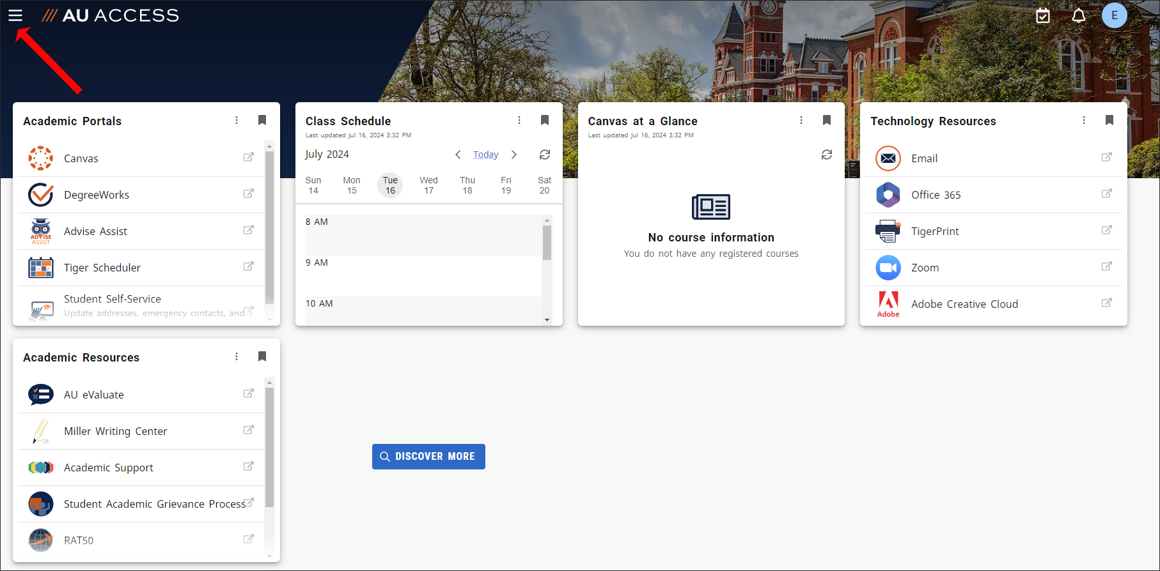Select Sat 20 in the schedule
The width and height of the screenshot is (1160, 571).
coord(544,185)
